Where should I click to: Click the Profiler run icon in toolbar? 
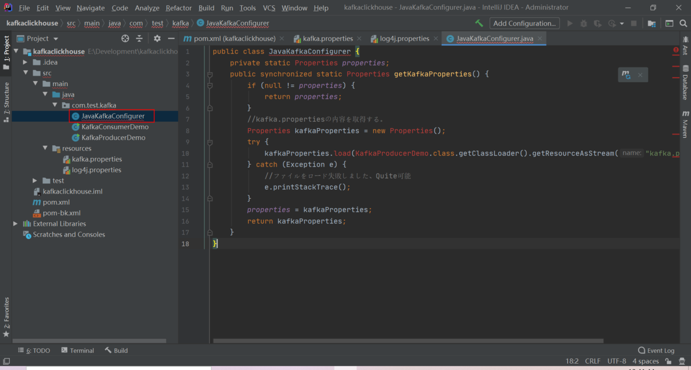click(x=612, y=24)
